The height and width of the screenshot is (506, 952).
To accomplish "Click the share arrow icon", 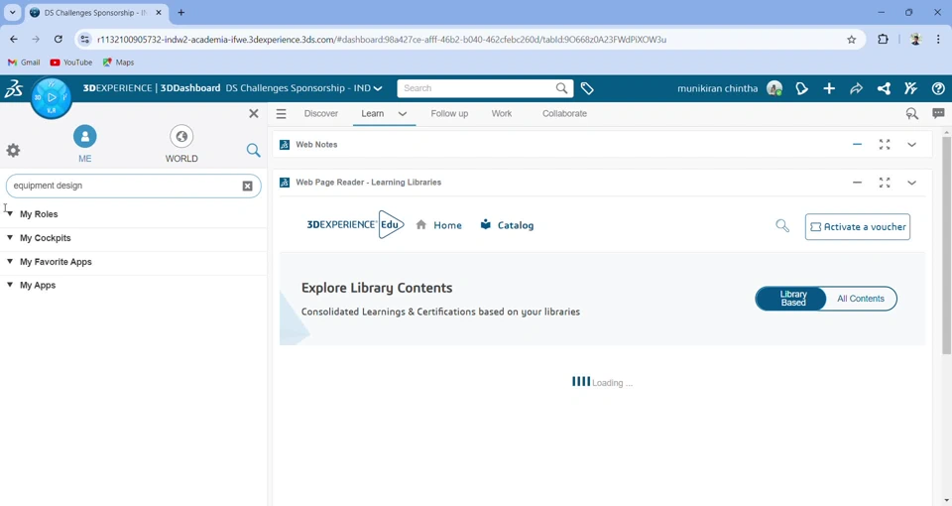I will (856, 88).
